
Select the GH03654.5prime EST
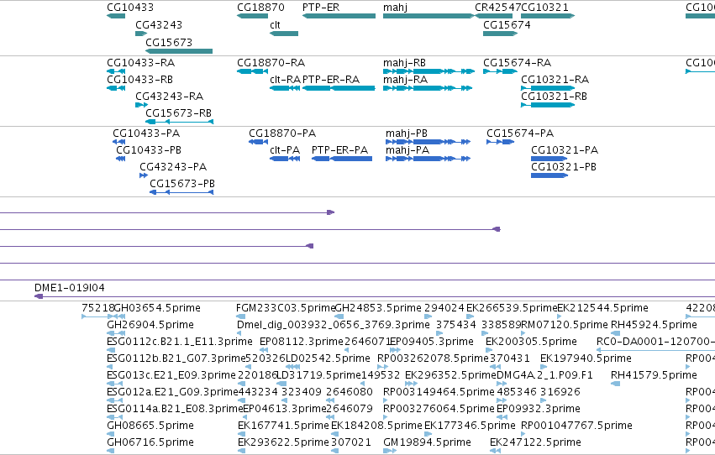(x=119, y=316)
